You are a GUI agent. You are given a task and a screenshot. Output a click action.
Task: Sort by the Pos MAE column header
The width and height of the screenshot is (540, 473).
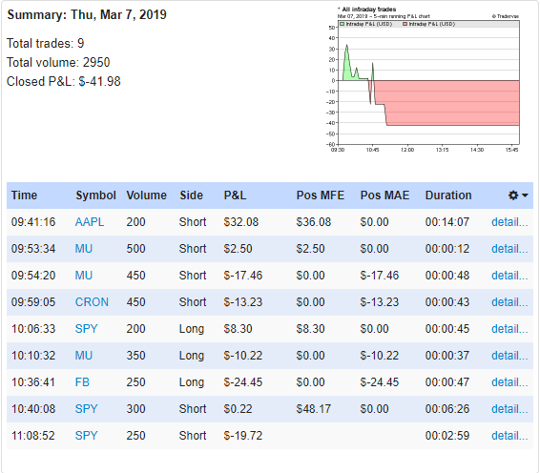[x=384, y=195]
